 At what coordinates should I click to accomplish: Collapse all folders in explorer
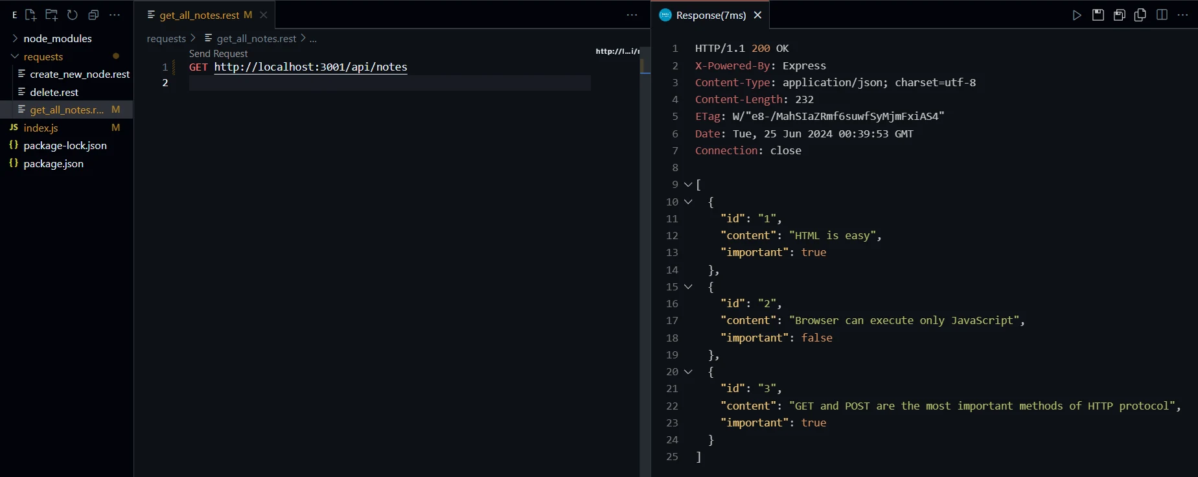pos(93,15)
